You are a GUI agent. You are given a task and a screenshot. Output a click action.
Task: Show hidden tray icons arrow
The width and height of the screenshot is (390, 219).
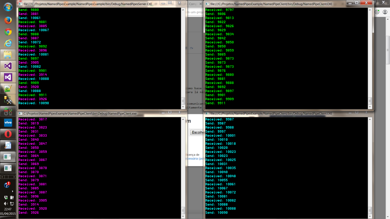coord(12,191)
